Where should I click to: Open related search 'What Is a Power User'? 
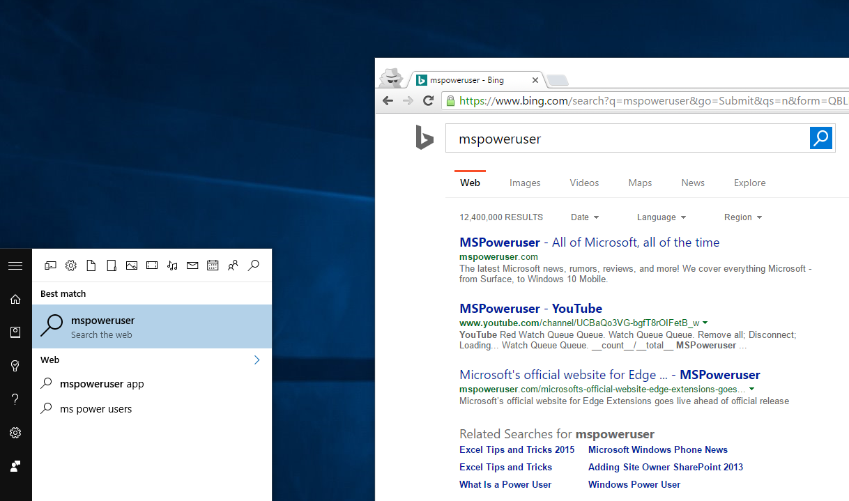(505, 484)
